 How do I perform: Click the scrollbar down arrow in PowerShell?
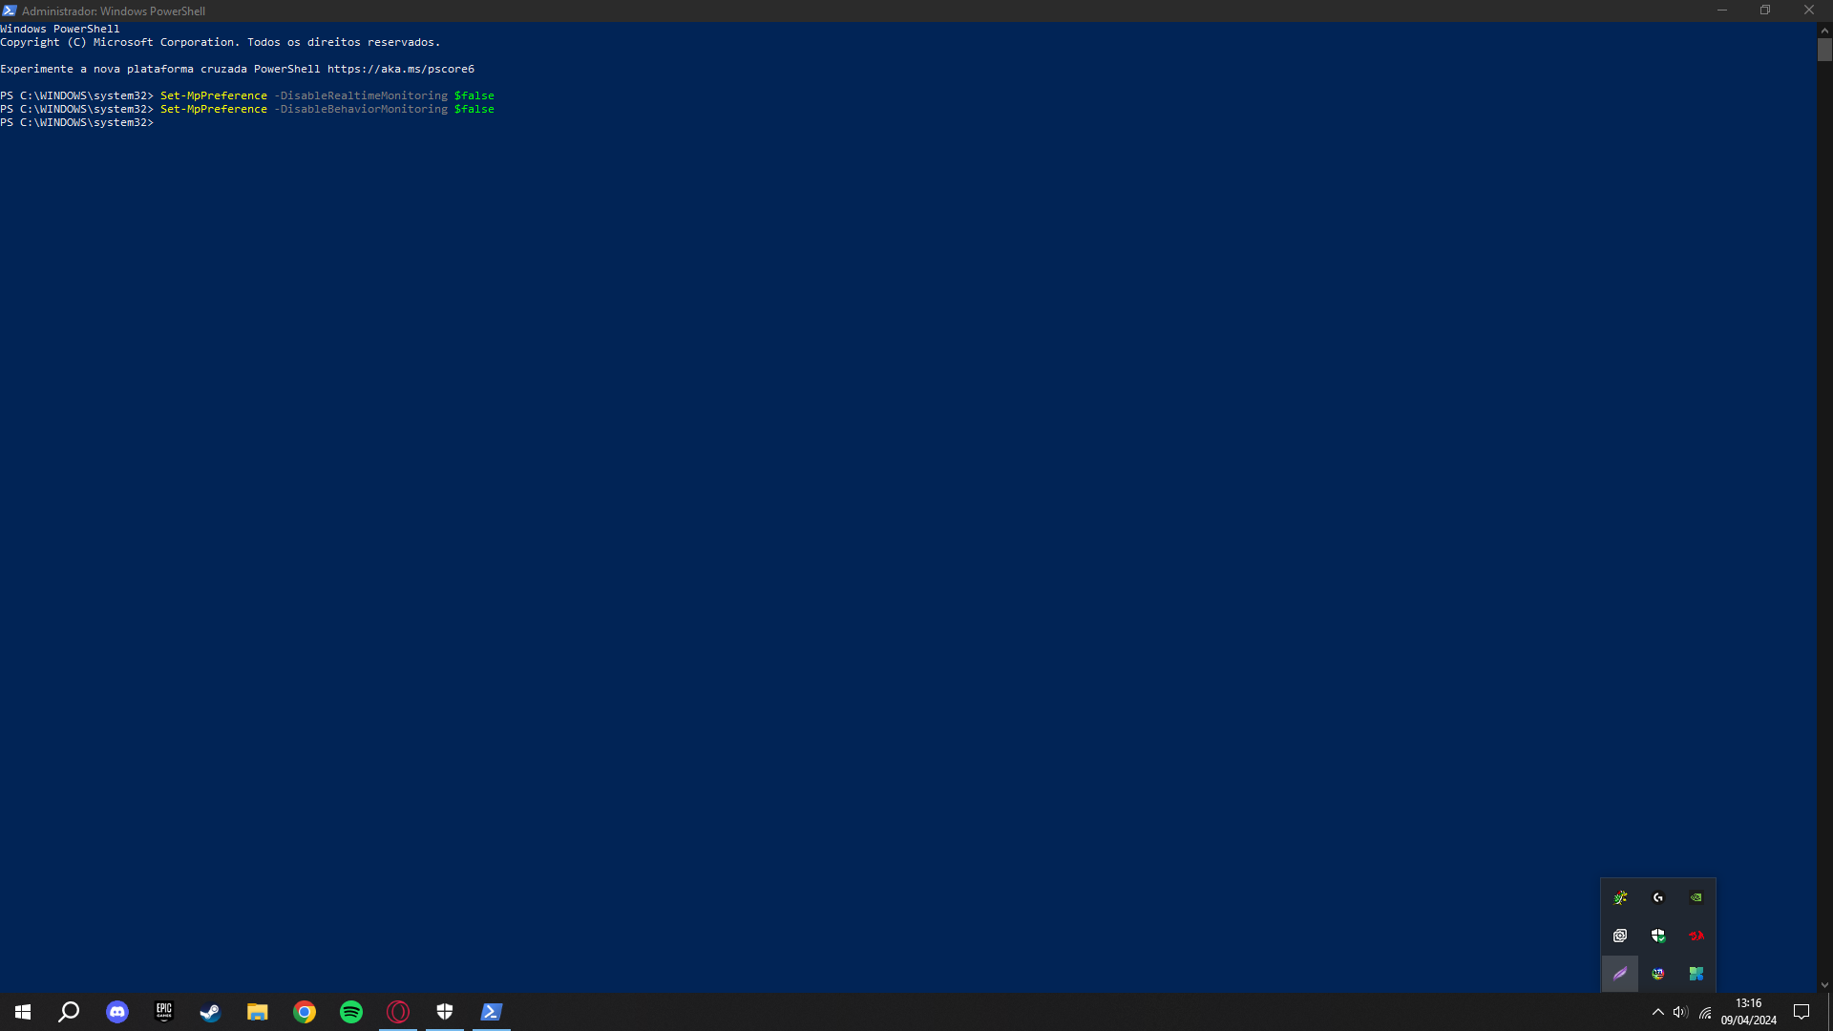(x=1824, y=985)
